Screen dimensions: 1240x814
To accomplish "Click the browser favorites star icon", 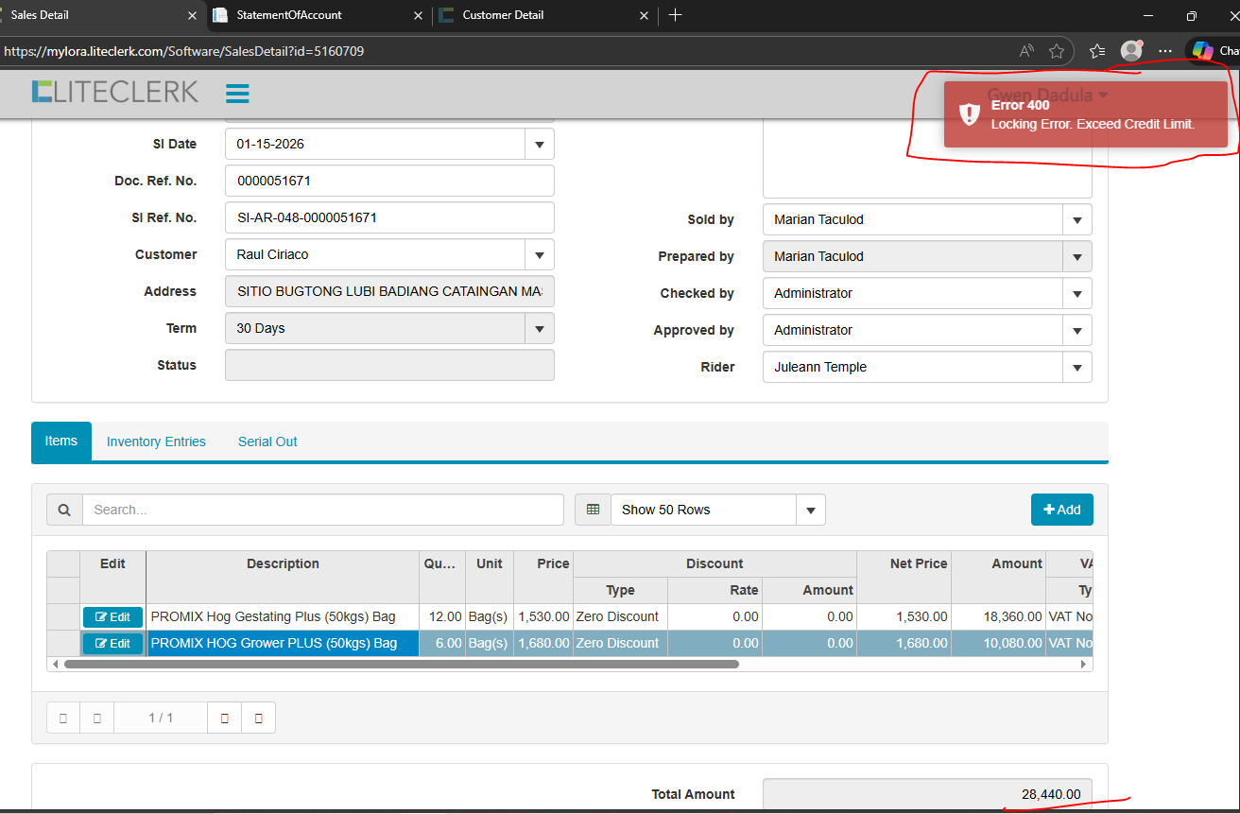I will click(1057, 51).
